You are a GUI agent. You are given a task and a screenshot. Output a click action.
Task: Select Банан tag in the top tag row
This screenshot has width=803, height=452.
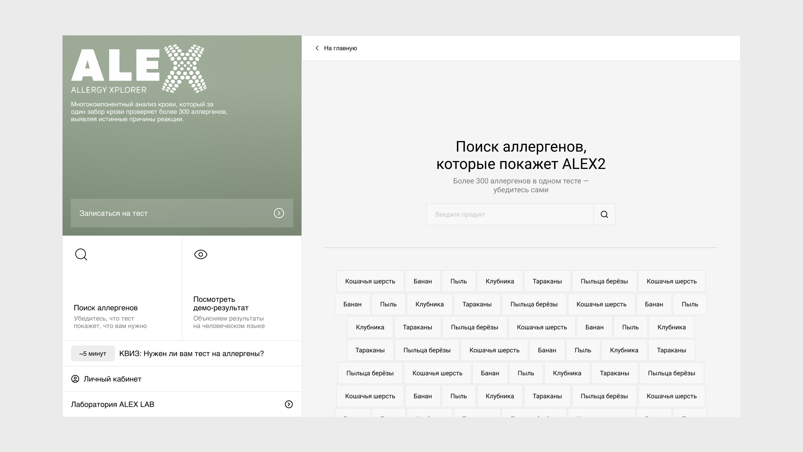(x=423, y=281)
